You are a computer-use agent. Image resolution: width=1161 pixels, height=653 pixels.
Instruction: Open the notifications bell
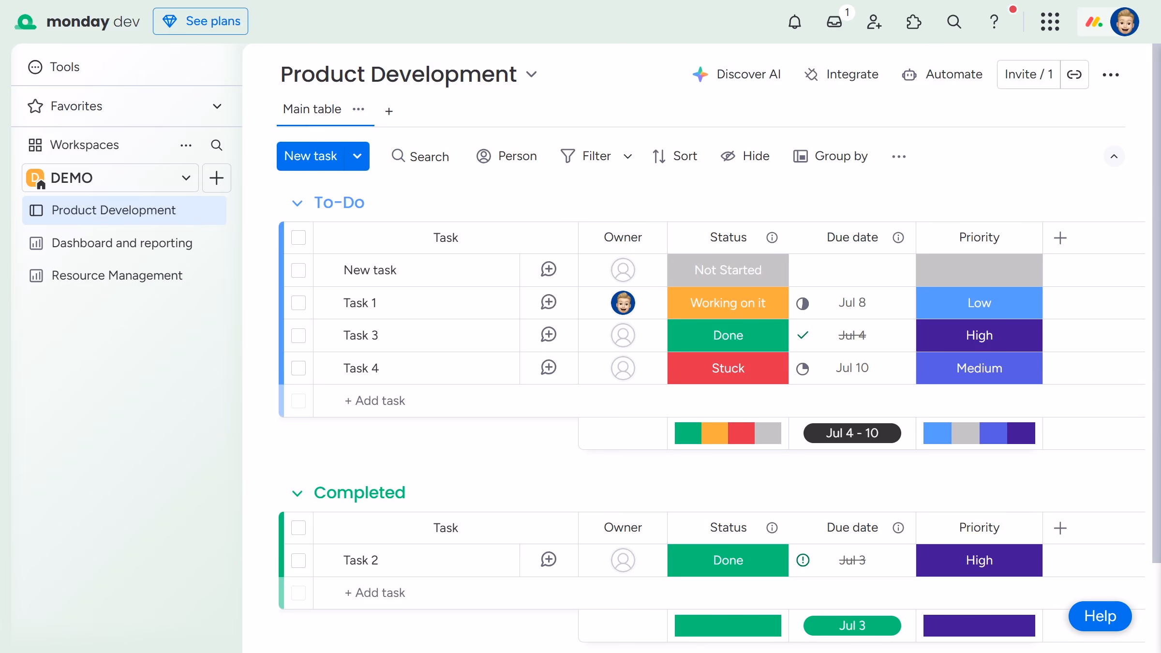click(795, 22)
